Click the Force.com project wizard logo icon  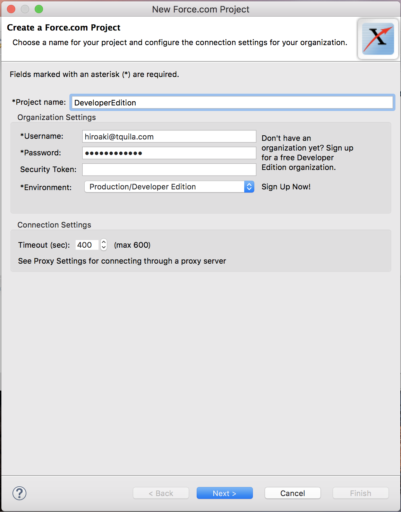(378, 39)
